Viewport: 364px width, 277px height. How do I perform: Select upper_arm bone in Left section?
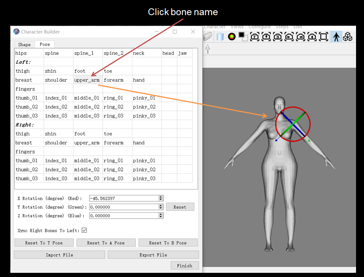pyautogui.click(x=87, y=80)
